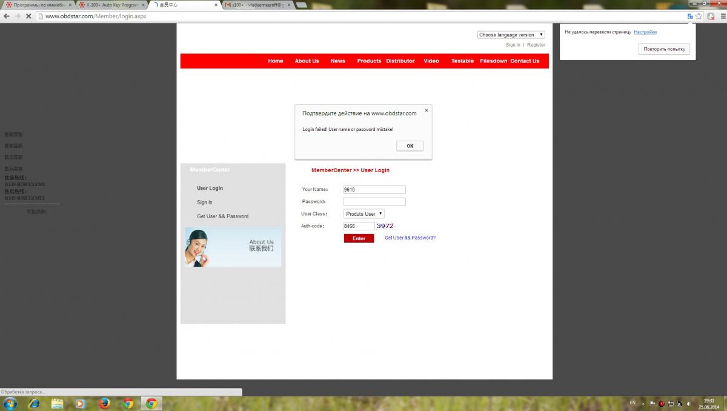Screen dimensions: 727x411
Task: Select User Login in MemberCenter sidebar
Action: point(210,189)
